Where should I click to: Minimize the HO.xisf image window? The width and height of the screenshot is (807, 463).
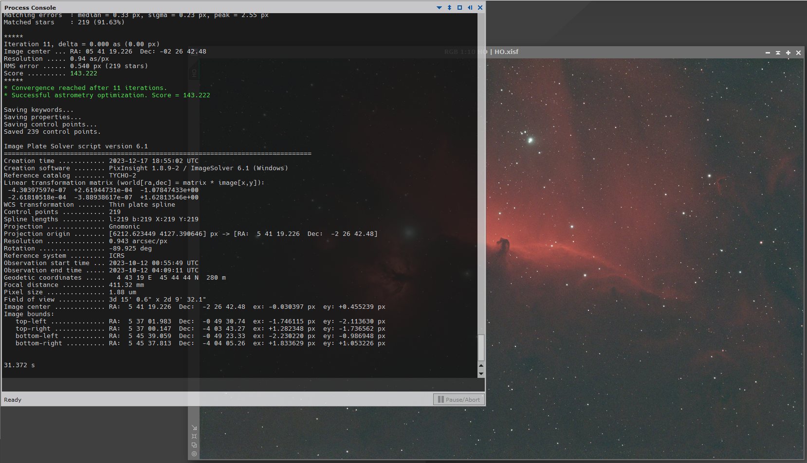click(768, 53)
